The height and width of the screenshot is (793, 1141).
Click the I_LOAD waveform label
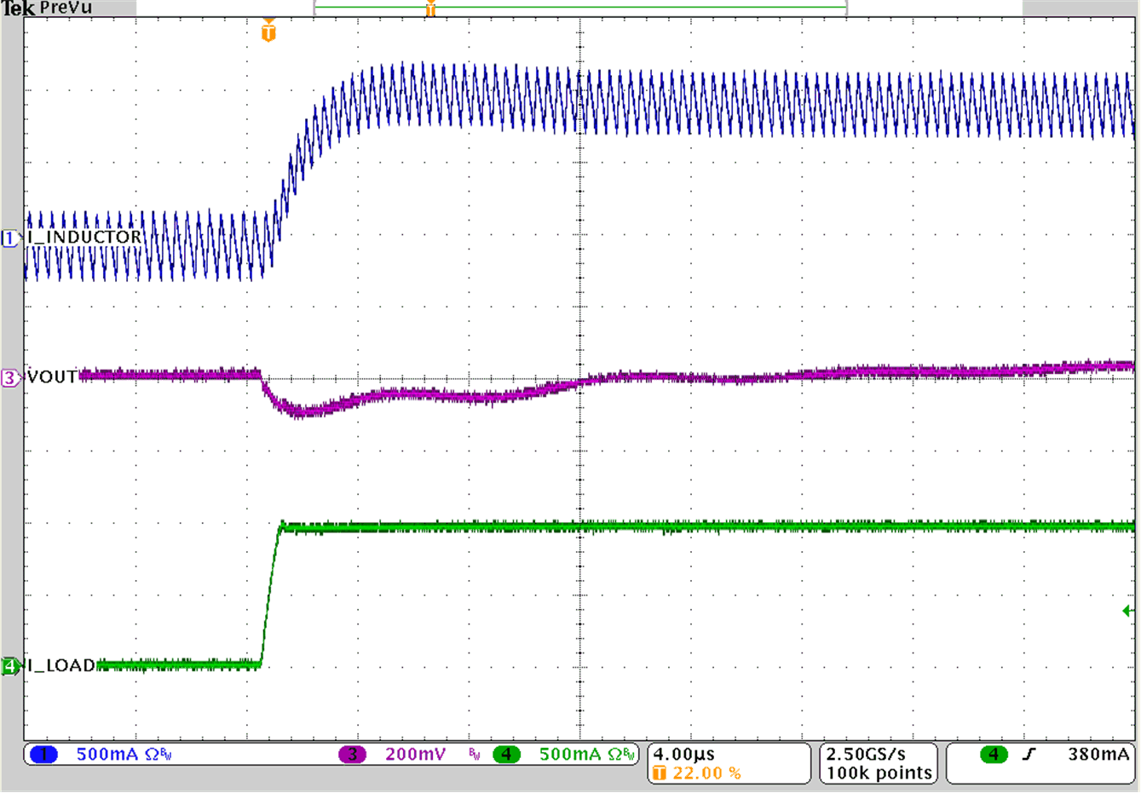61,665
